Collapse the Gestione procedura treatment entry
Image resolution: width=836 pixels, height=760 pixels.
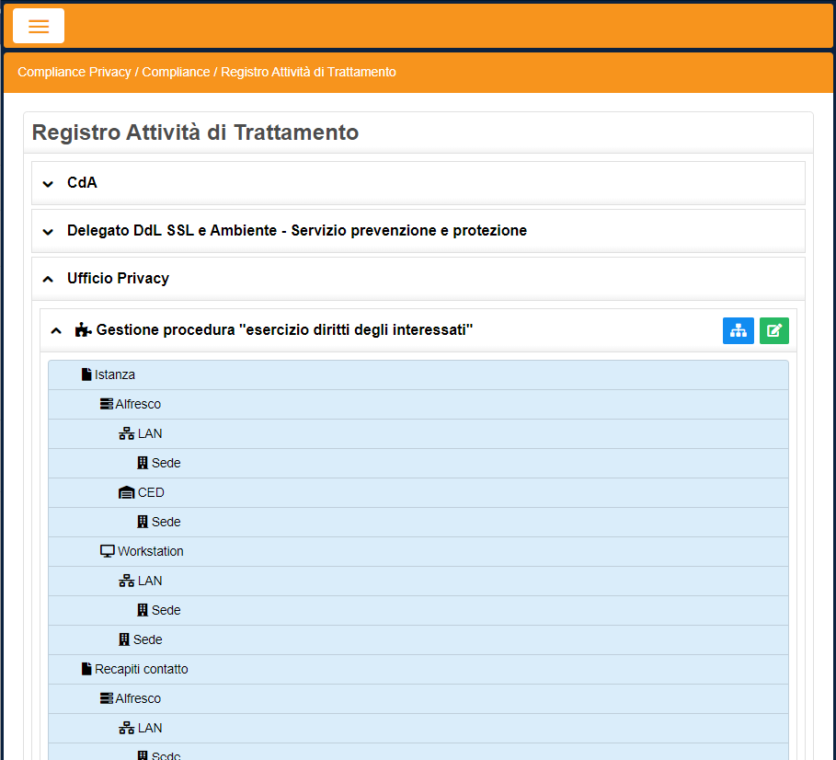click(x=55, y=329)
